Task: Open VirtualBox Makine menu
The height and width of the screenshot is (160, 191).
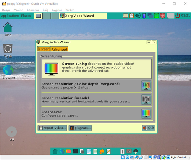Action: [x=18, y=10]
